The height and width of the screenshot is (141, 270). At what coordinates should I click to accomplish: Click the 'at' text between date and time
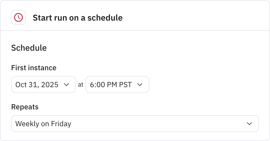[81, 85]
